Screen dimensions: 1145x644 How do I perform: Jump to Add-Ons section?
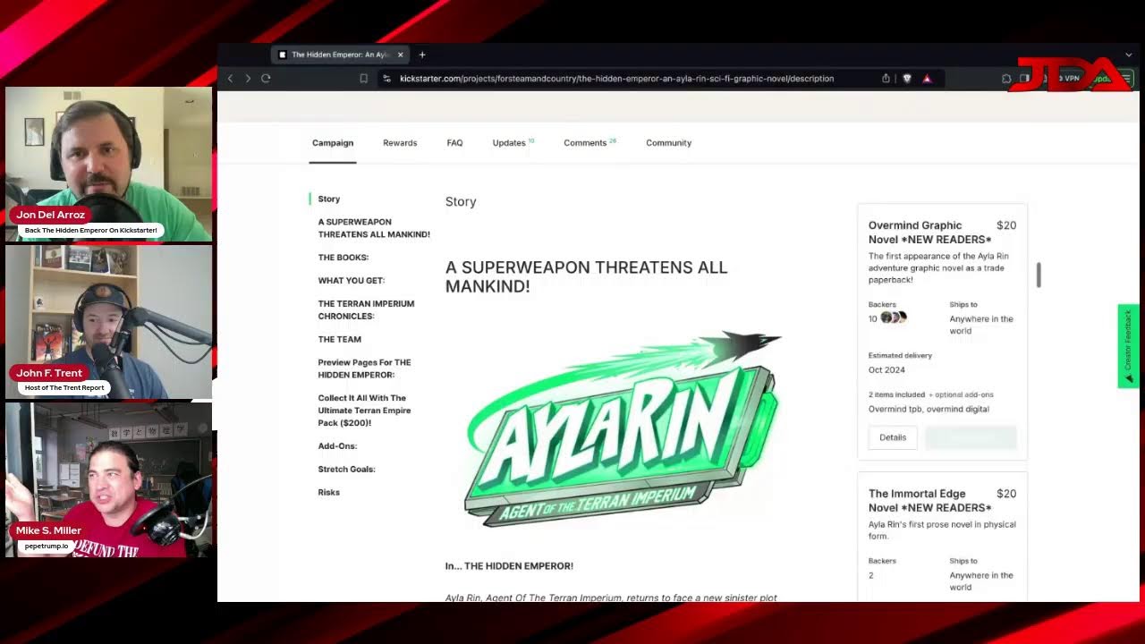pos(337,446)
